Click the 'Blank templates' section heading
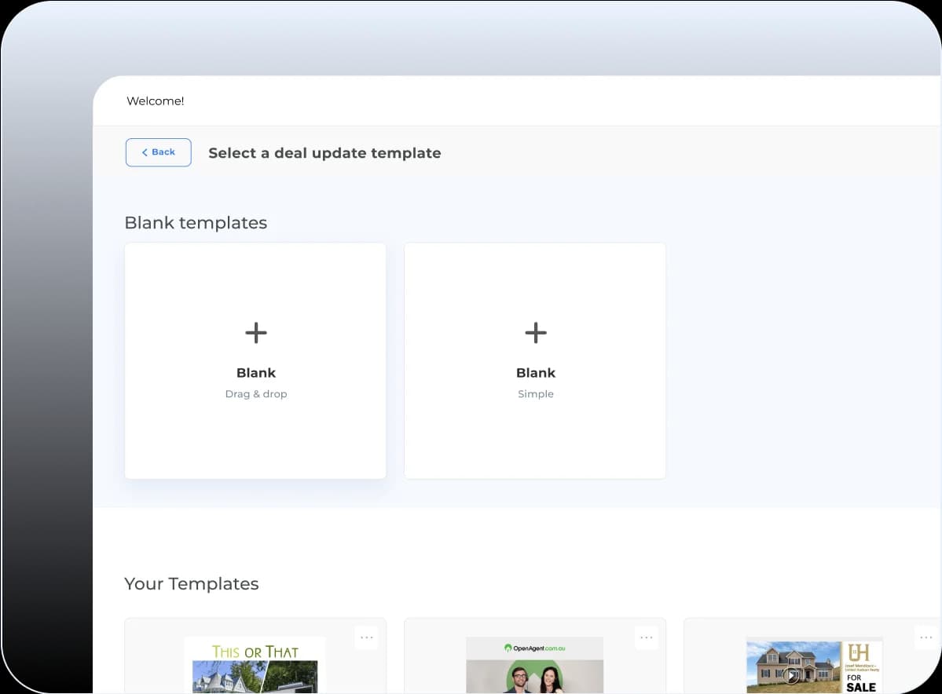 (x=196, y=223)
